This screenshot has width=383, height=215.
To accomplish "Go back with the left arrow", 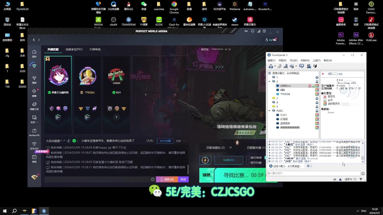I will tap(34, 40).
